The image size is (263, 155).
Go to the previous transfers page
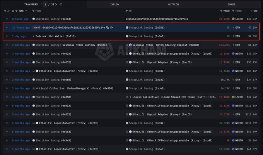41,4
